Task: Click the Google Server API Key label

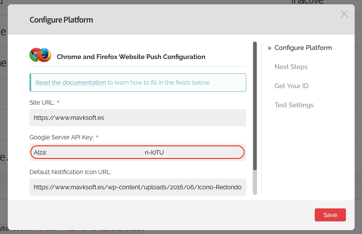Action: [x=62, y=137]
